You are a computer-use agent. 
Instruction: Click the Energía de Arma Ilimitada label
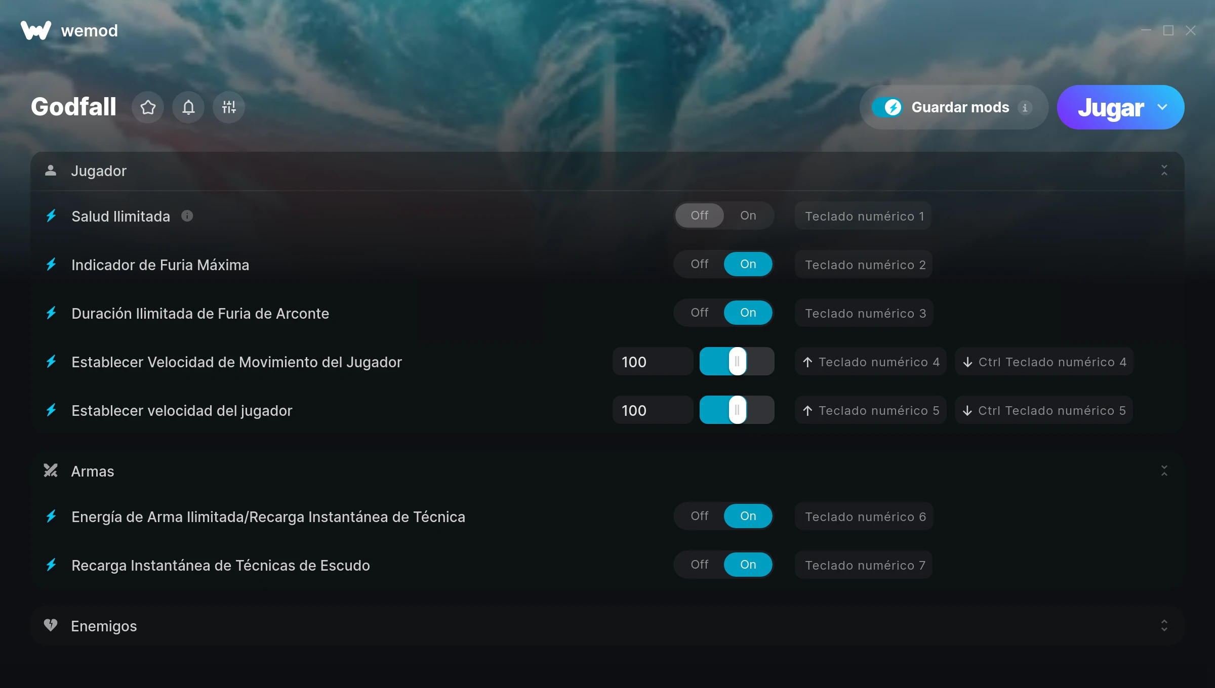coord(268,517)
